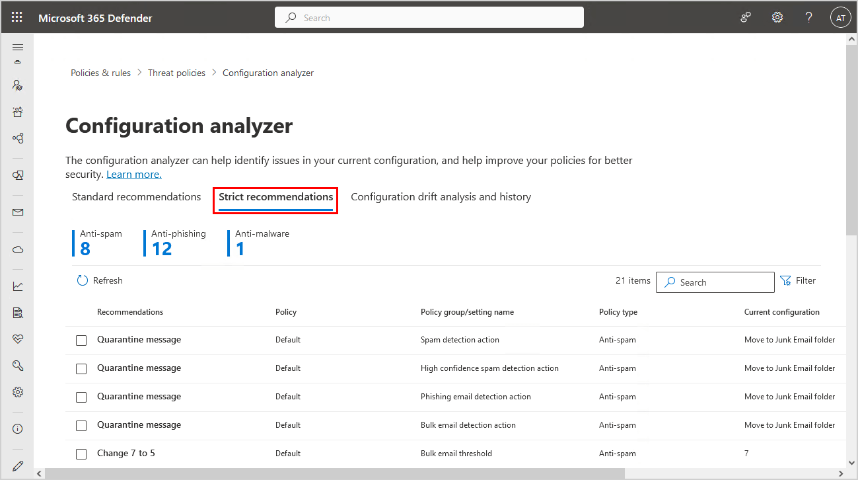
Task: Open the AT account menu
Action: coord(840,18)
